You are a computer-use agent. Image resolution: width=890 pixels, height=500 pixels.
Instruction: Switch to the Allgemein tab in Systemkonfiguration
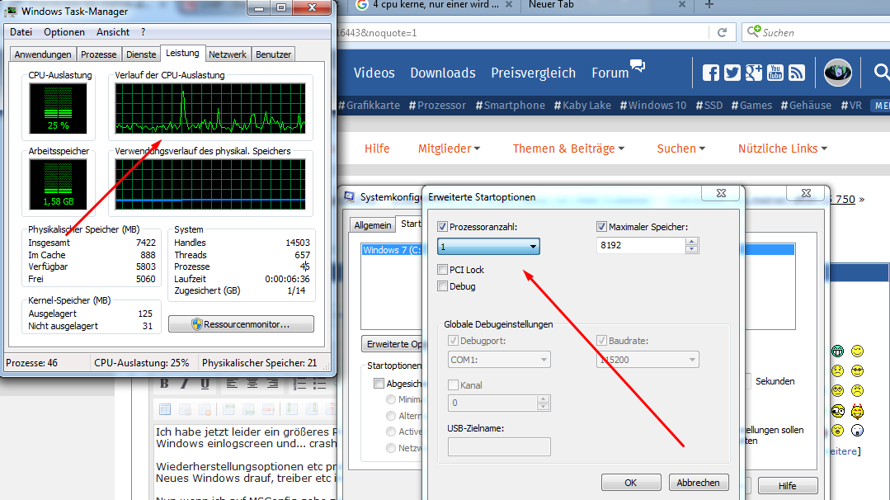pos(372,225)
